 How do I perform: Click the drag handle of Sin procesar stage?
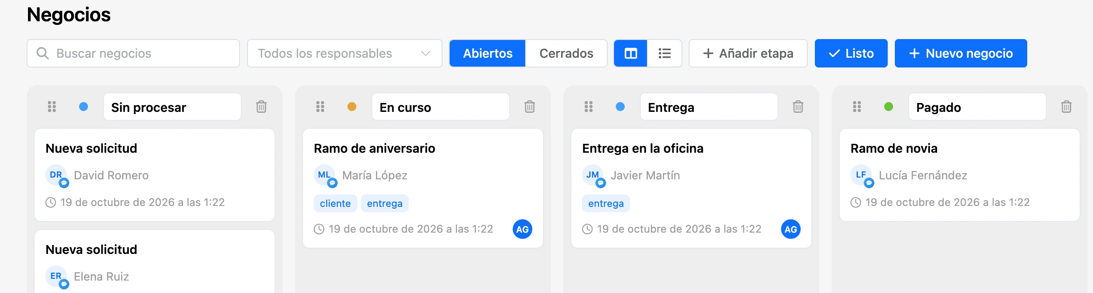[x=52, y=107]
